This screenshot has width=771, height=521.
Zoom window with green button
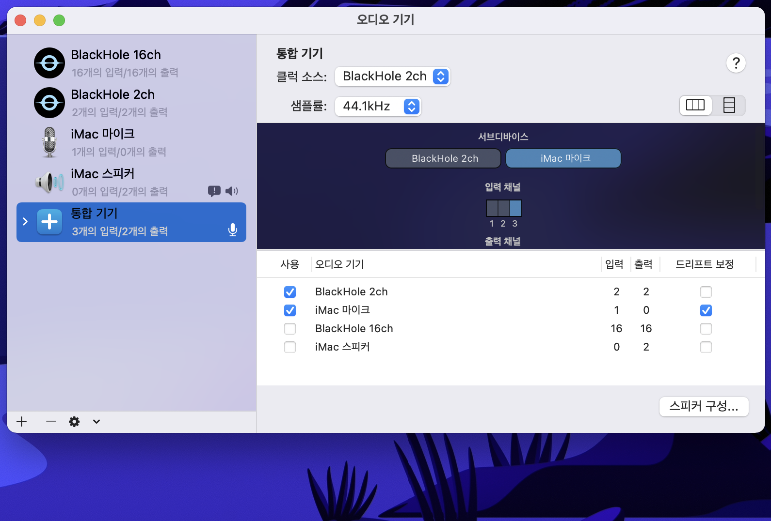coord(59,20)
